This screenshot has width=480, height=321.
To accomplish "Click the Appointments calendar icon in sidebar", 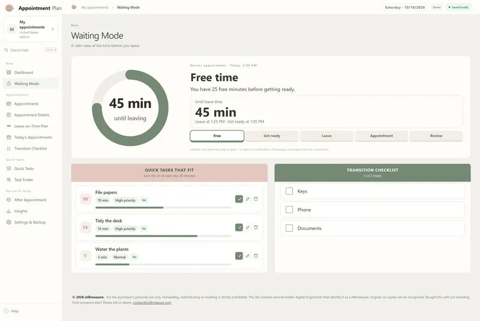I will click(x=8, y=104).
